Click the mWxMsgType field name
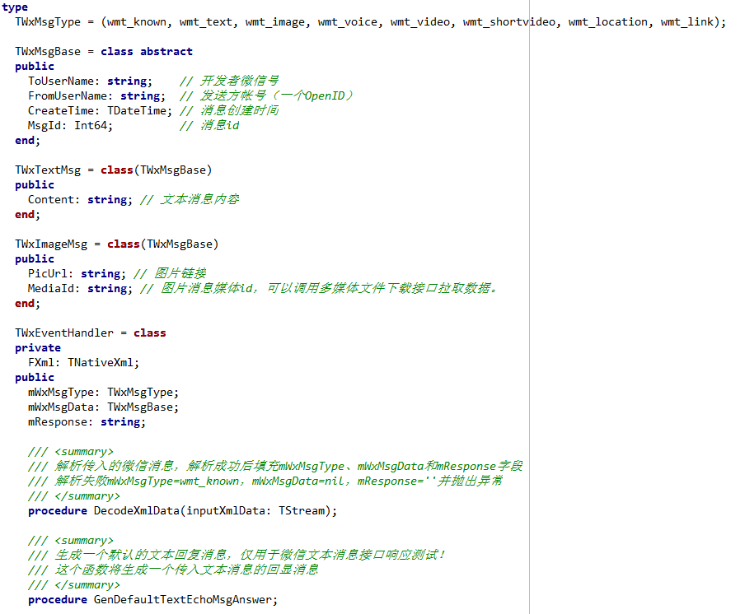 (x=60, y=393)
